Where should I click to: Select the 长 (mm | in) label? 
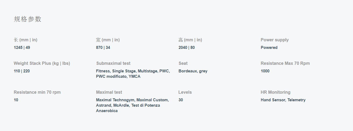pos(26,40)
